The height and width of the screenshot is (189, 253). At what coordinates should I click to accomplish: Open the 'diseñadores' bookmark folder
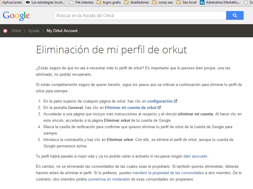136,2
